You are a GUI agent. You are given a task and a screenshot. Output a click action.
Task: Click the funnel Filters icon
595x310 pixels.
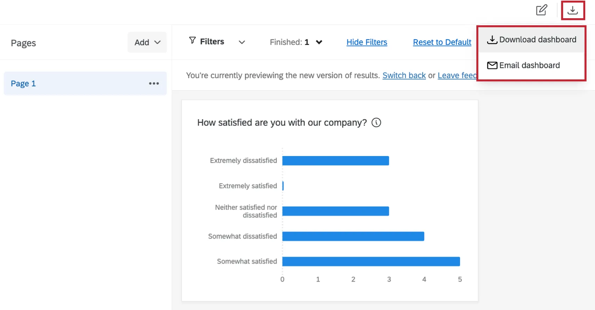192,41
